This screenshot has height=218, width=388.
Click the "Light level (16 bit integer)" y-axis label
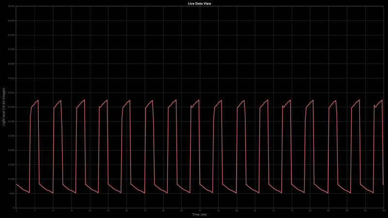click(x=3, y=107)
